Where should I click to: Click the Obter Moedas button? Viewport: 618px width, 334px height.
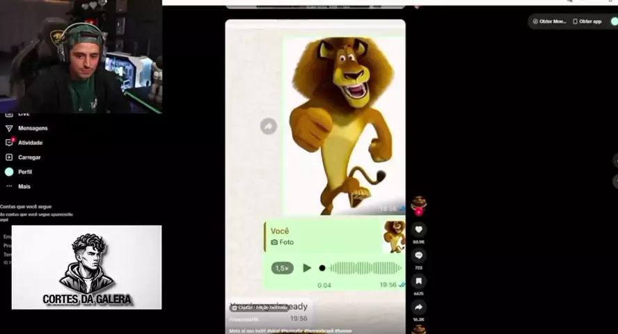549,22
